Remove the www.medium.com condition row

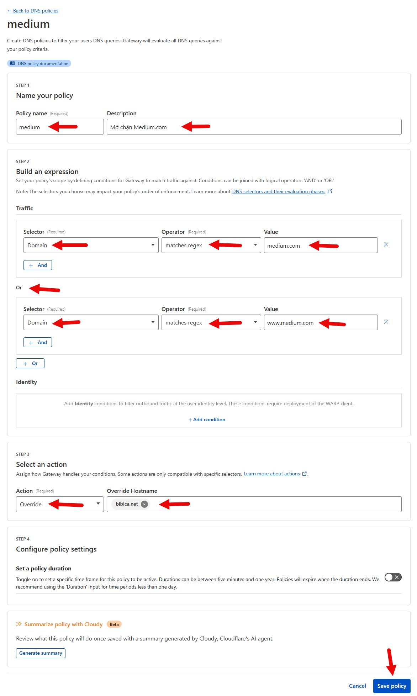(x=386, y=322)
